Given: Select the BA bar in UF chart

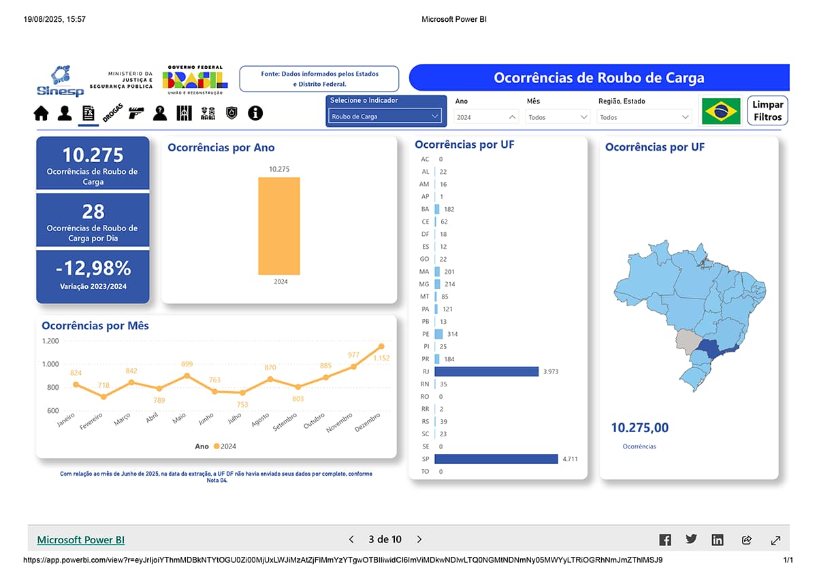Looking at the screenshot, I should (x=437, y=209).
